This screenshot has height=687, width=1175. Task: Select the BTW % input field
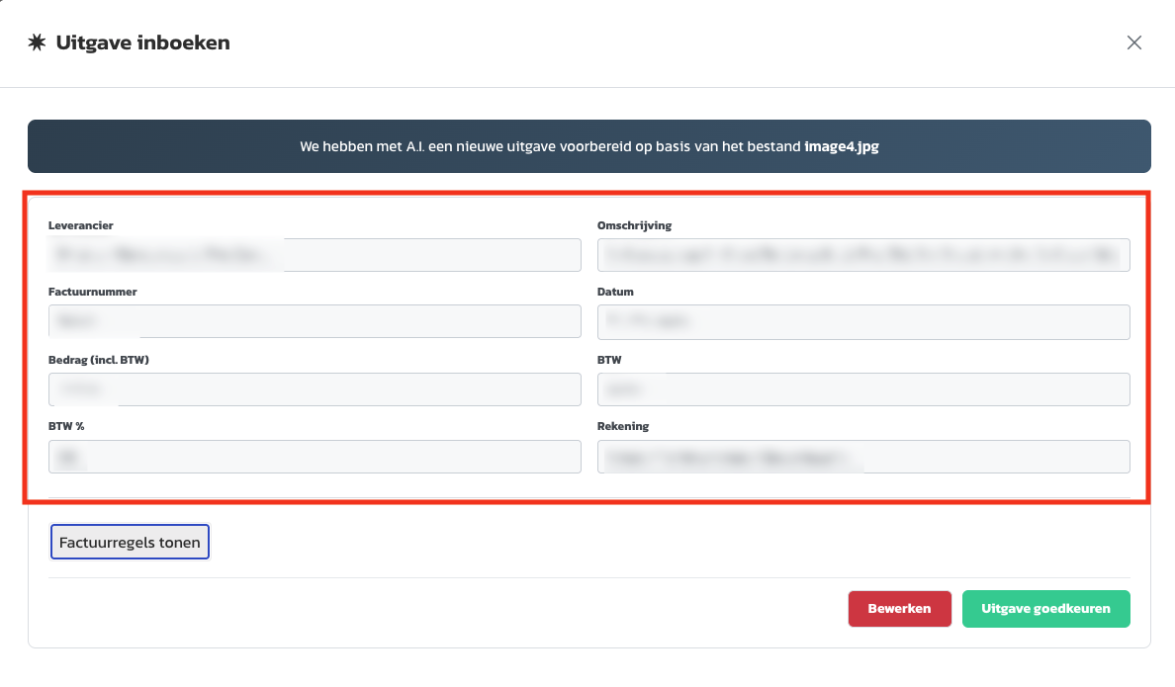315,457
